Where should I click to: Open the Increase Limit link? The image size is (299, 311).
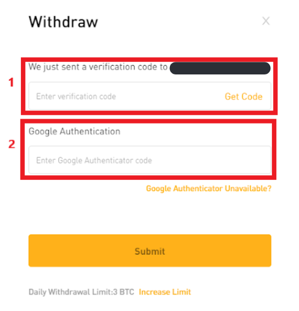[165, 292]
